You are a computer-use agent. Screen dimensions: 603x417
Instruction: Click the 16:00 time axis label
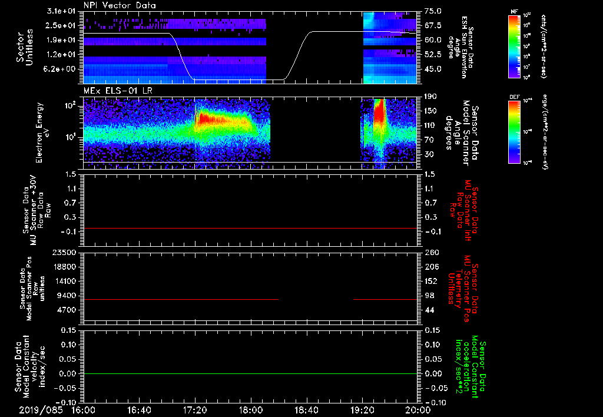pos(84,410)
